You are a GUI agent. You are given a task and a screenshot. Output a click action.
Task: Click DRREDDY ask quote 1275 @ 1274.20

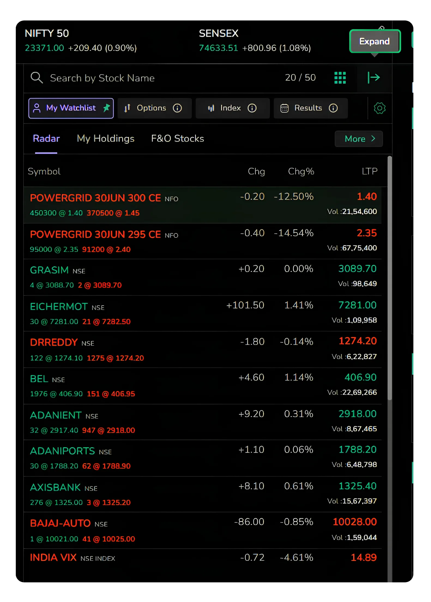(x=115, y=358)
